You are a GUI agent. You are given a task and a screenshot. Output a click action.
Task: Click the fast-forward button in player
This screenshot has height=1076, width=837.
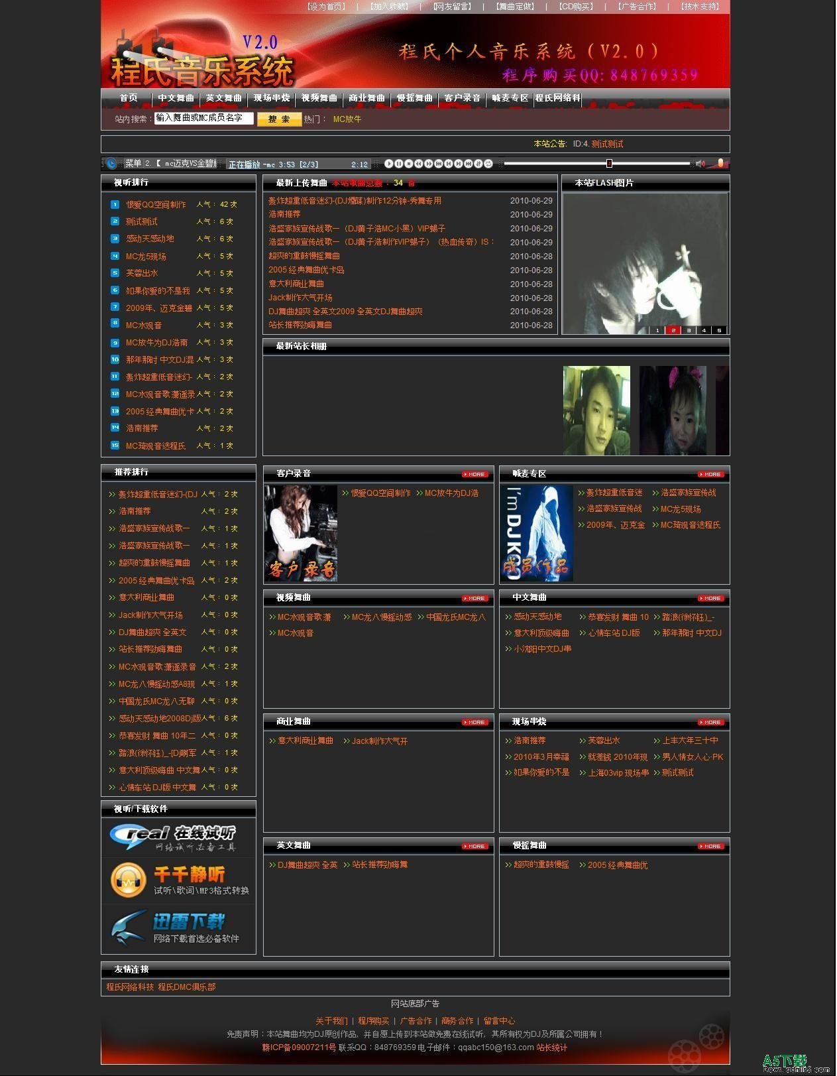tap(429, 164)
